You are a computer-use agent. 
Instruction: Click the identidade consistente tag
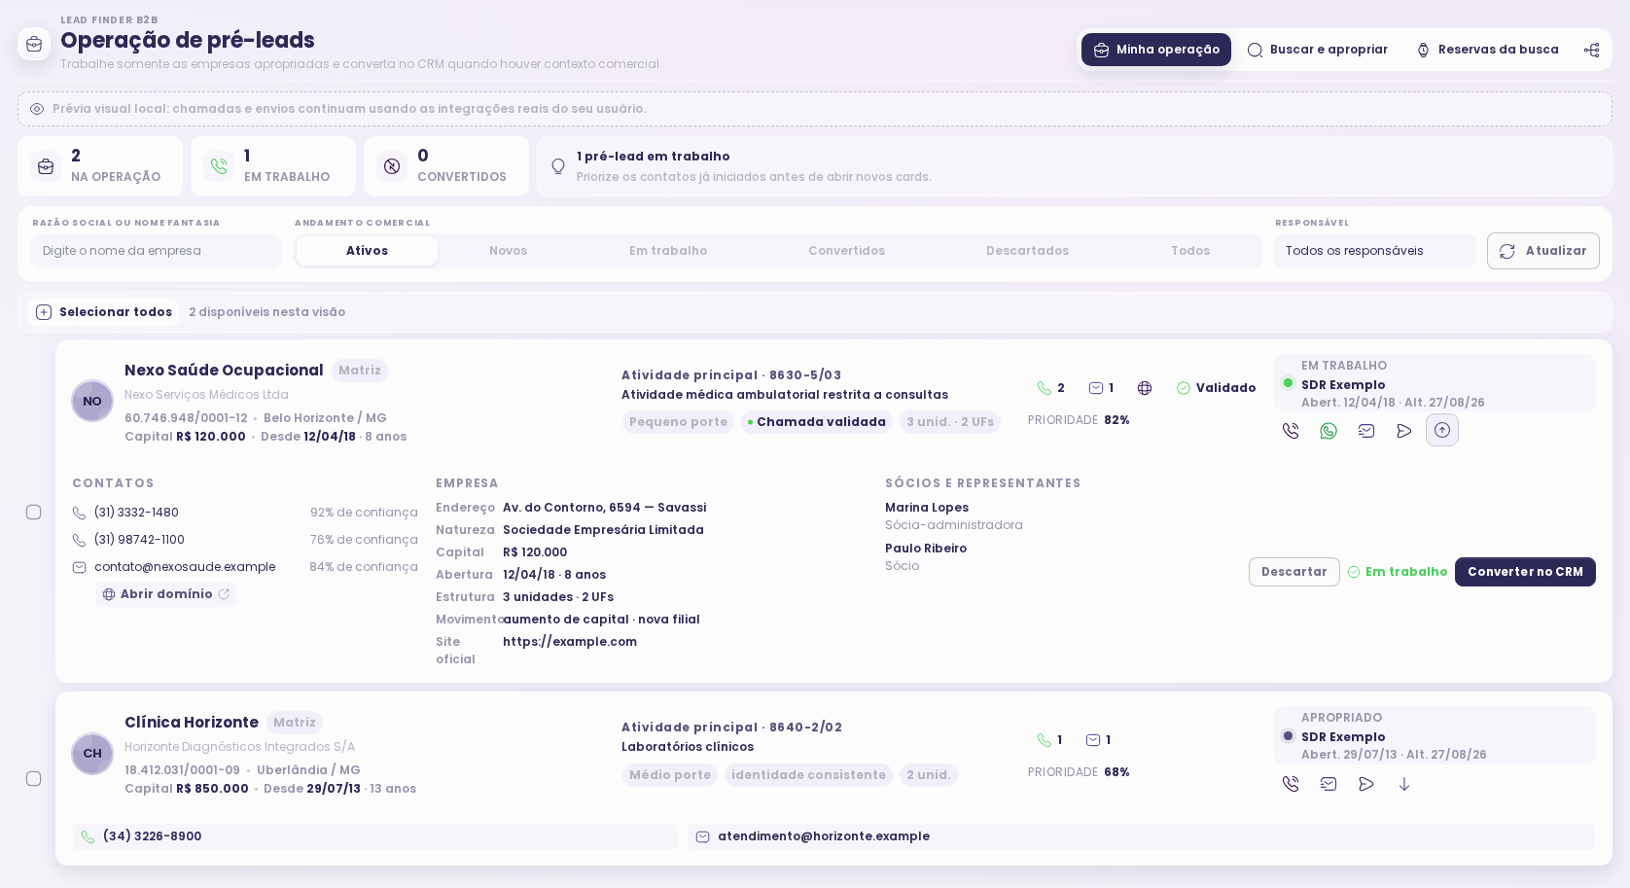[x=808, y=775]
